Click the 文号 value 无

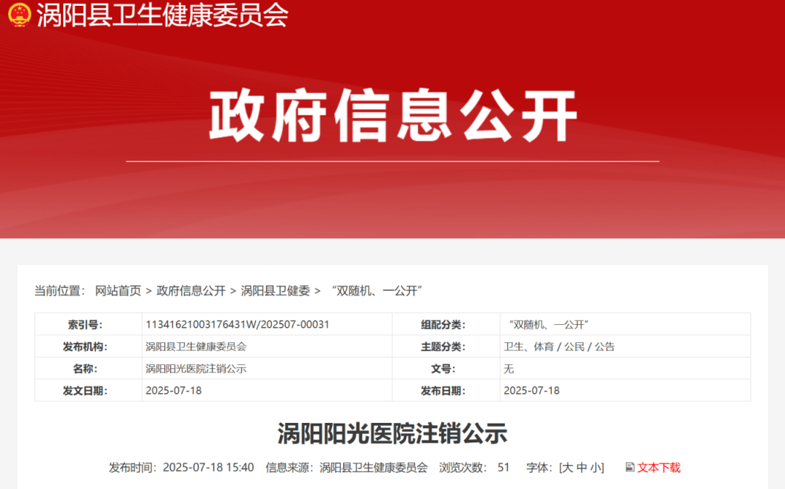[509, 368]
